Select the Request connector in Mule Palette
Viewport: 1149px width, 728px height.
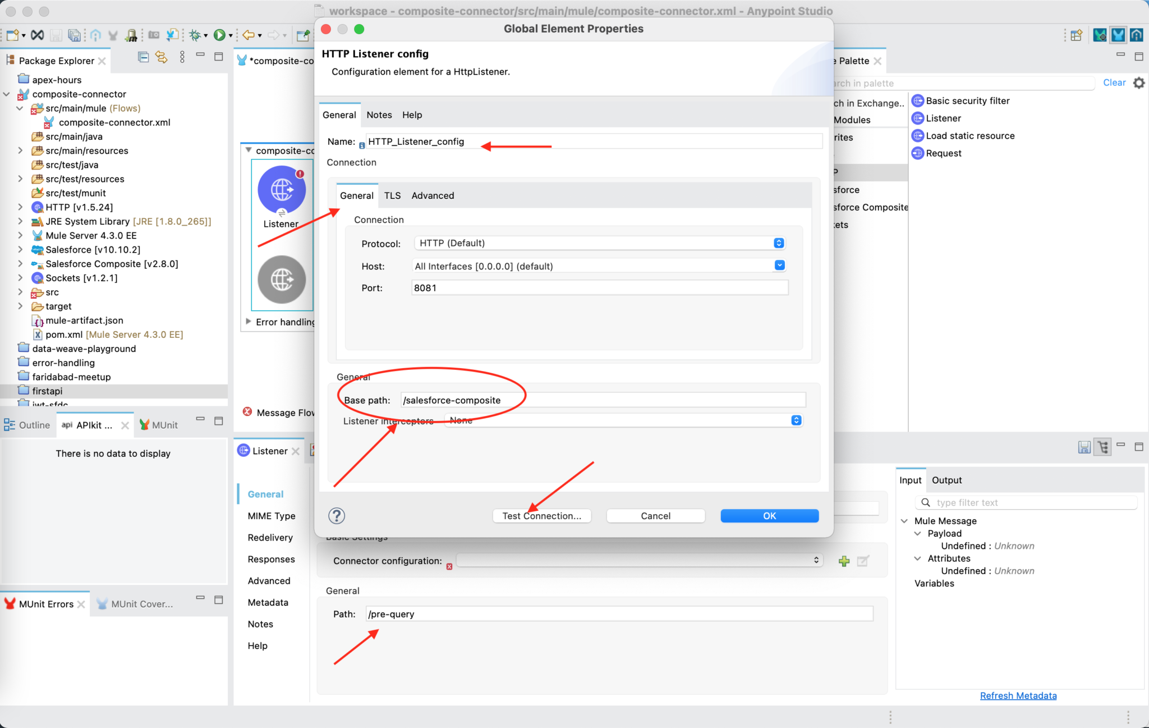point(944,153)
